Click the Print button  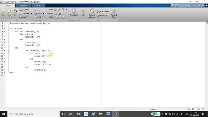(x=23, y=17)
